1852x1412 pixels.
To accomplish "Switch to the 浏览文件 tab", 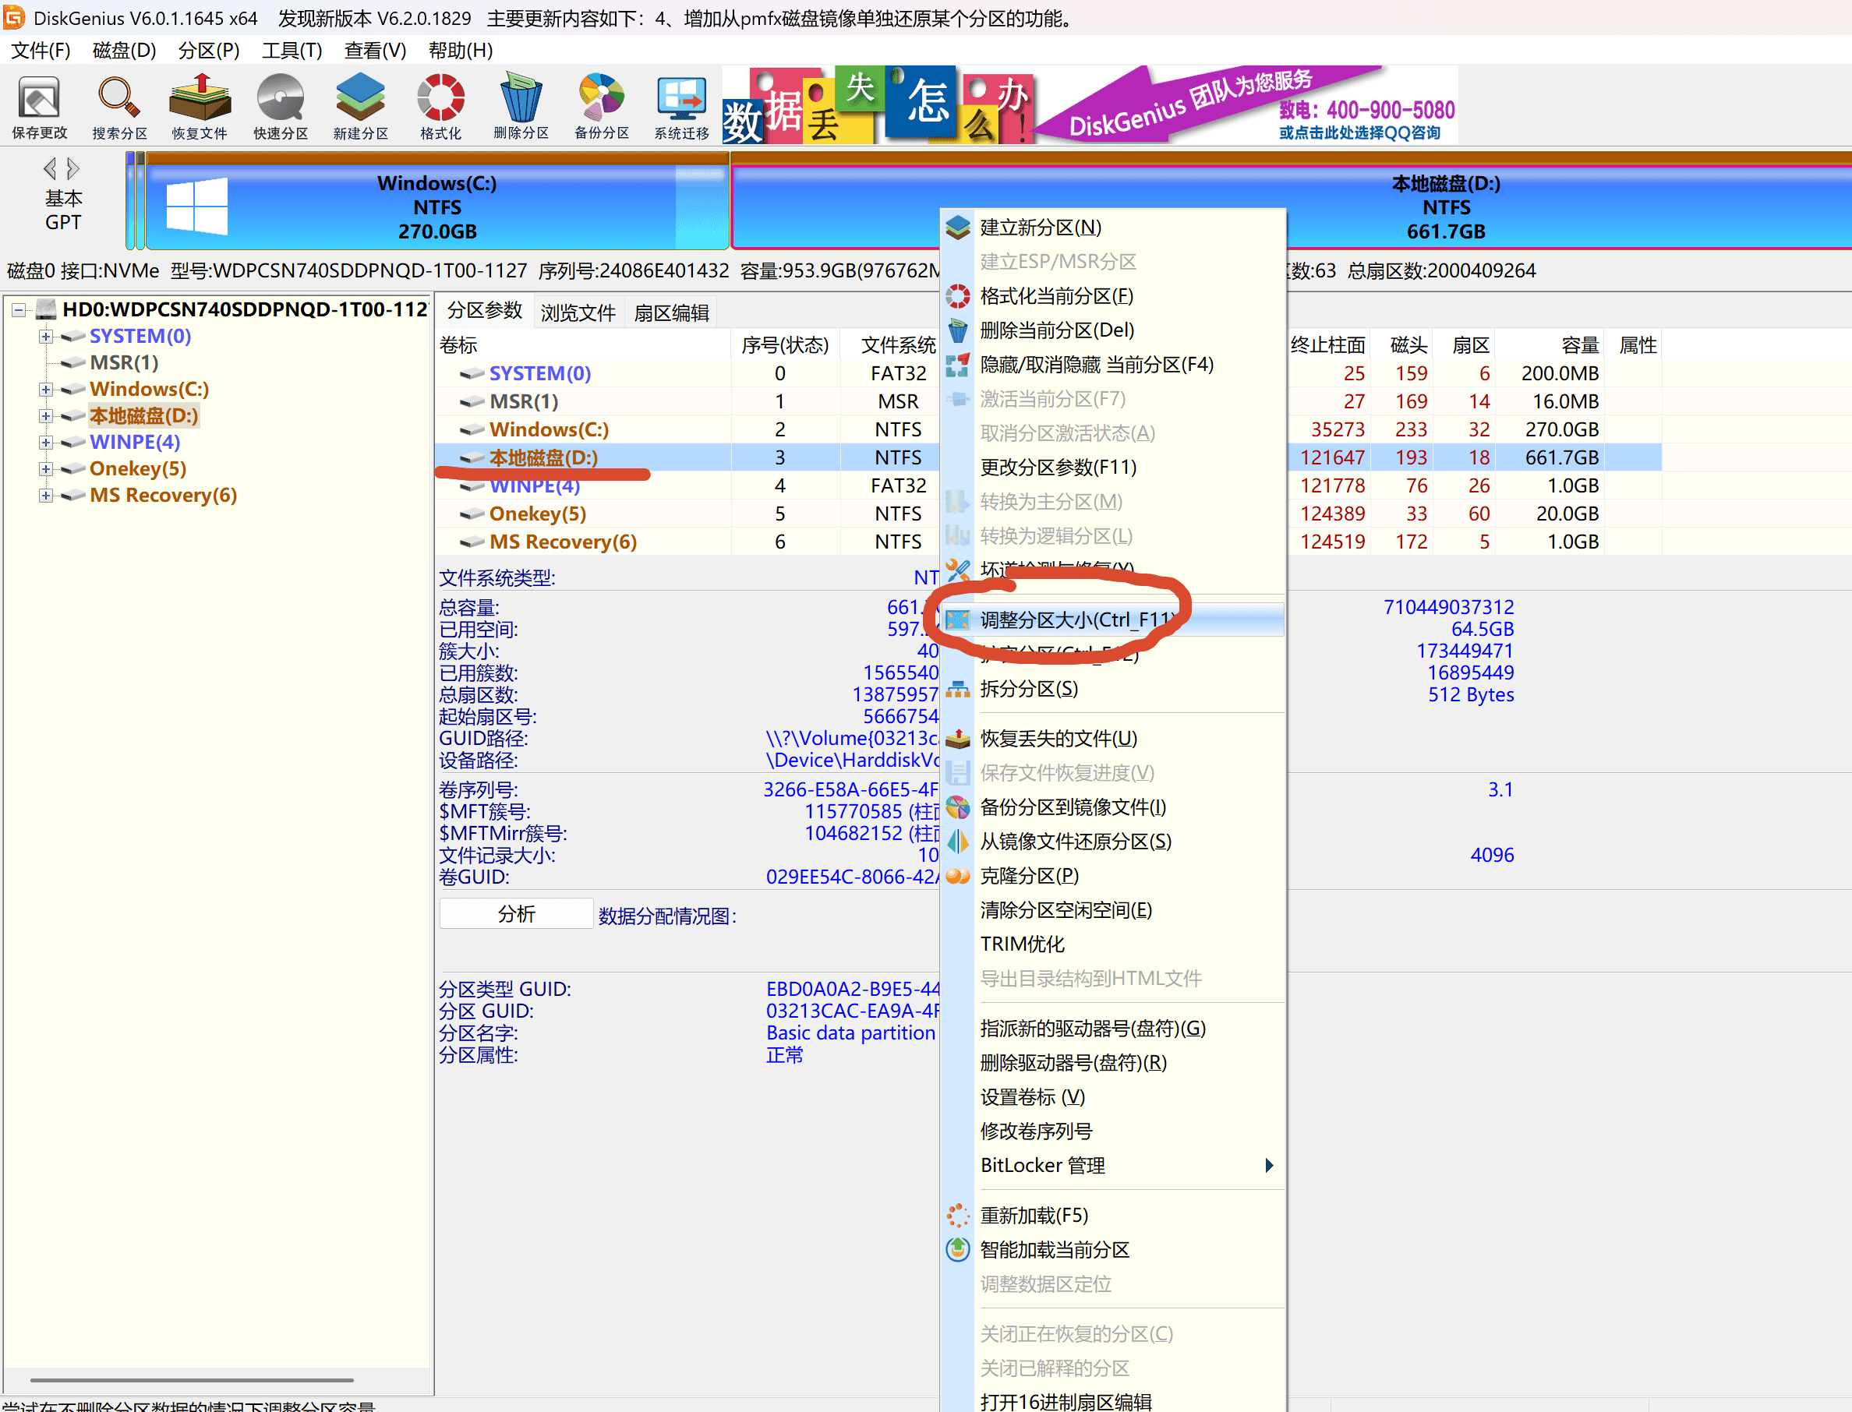I will click(578, 312).
